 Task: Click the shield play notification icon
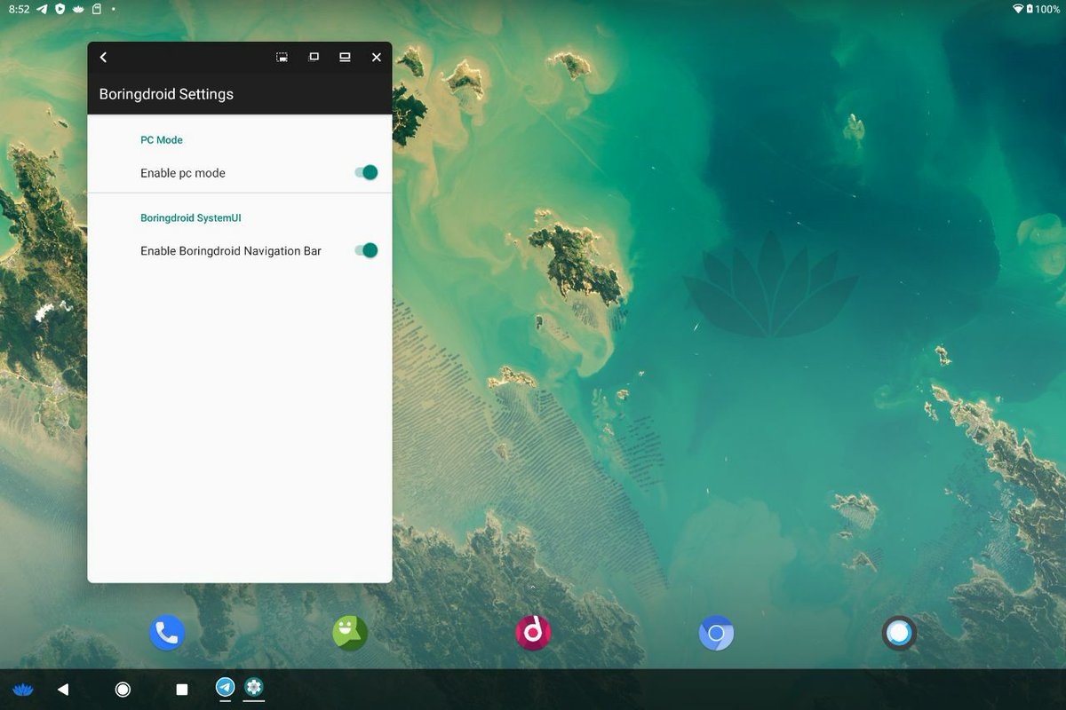point(60,9)
